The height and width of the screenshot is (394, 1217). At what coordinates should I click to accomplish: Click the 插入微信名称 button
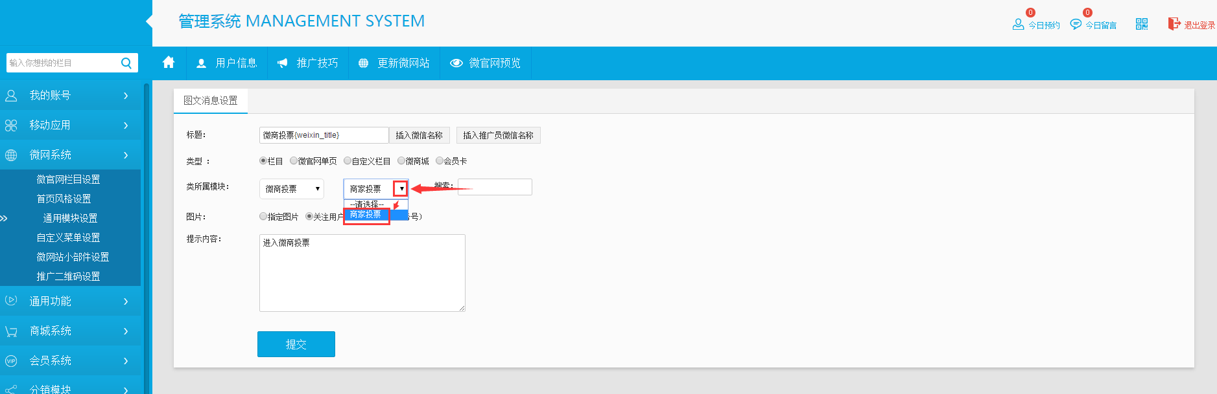(419, 135)
